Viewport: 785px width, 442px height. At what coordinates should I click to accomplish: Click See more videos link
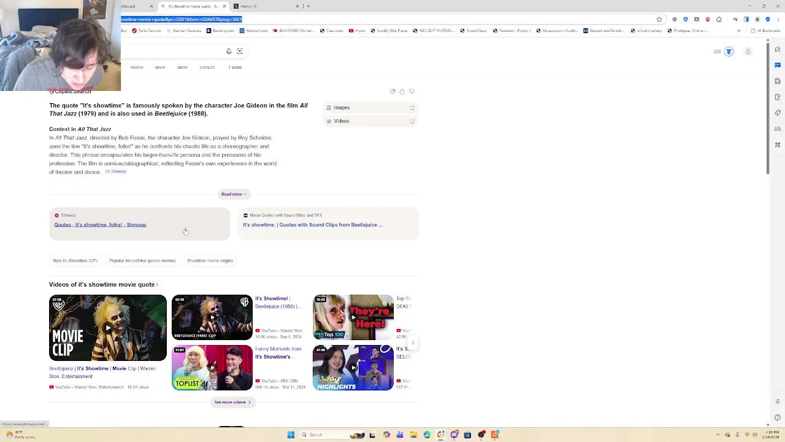[x=232, y=402]
